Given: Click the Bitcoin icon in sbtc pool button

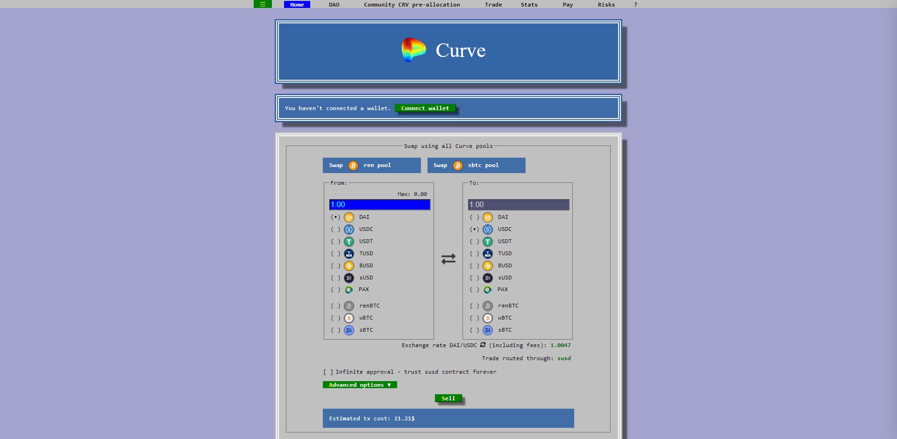Looking at the screenshot, I should (458, 166).
